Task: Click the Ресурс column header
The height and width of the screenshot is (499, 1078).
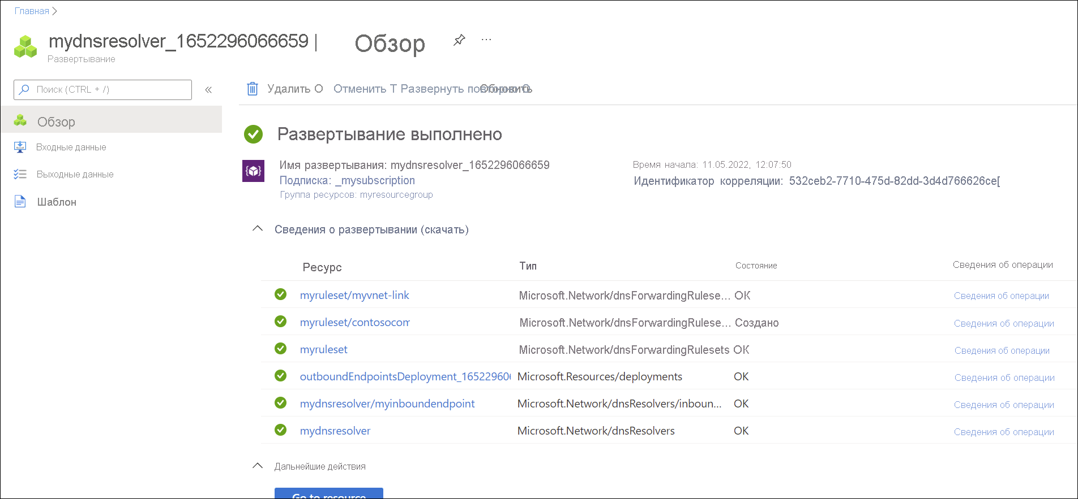Action: [x=322, y=267]
